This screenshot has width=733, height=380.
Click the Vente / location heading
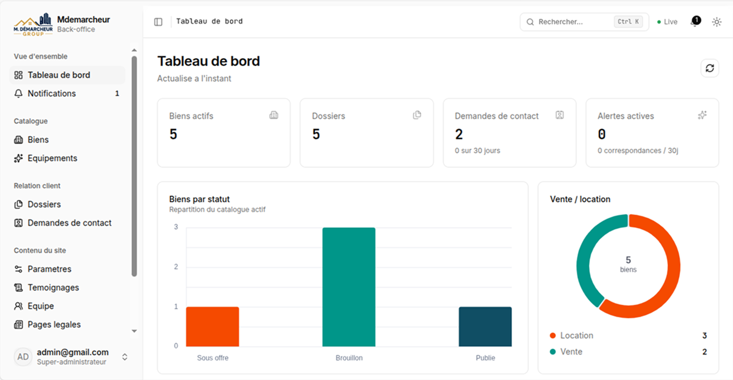580,199
